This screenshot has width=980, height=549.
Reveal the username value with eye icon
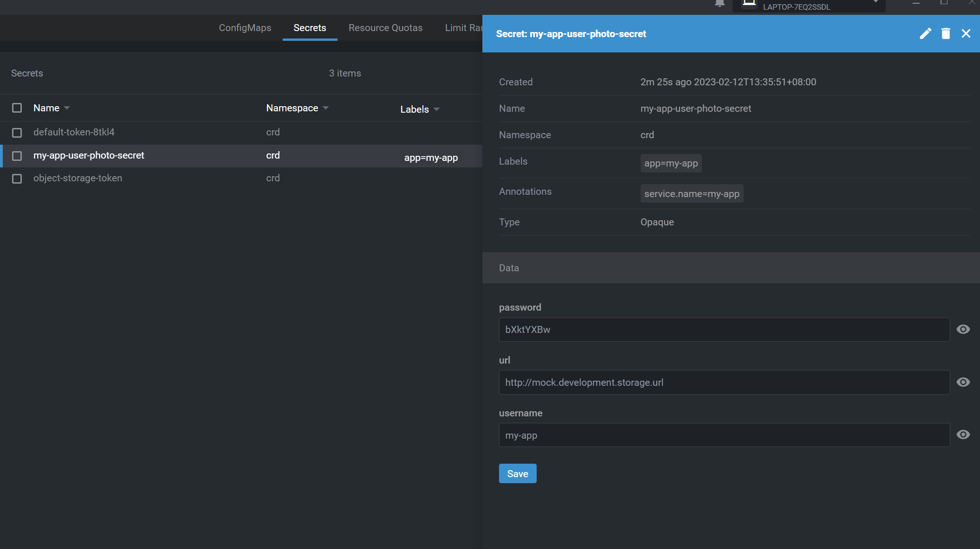coord(963,434)
